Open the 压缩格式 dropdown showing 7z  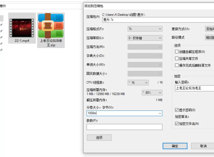[145, 29]
